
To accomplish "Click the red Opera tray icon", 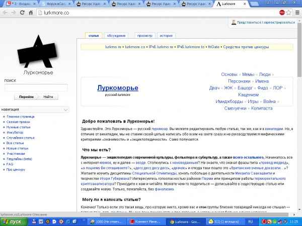I will pos(264,222).
